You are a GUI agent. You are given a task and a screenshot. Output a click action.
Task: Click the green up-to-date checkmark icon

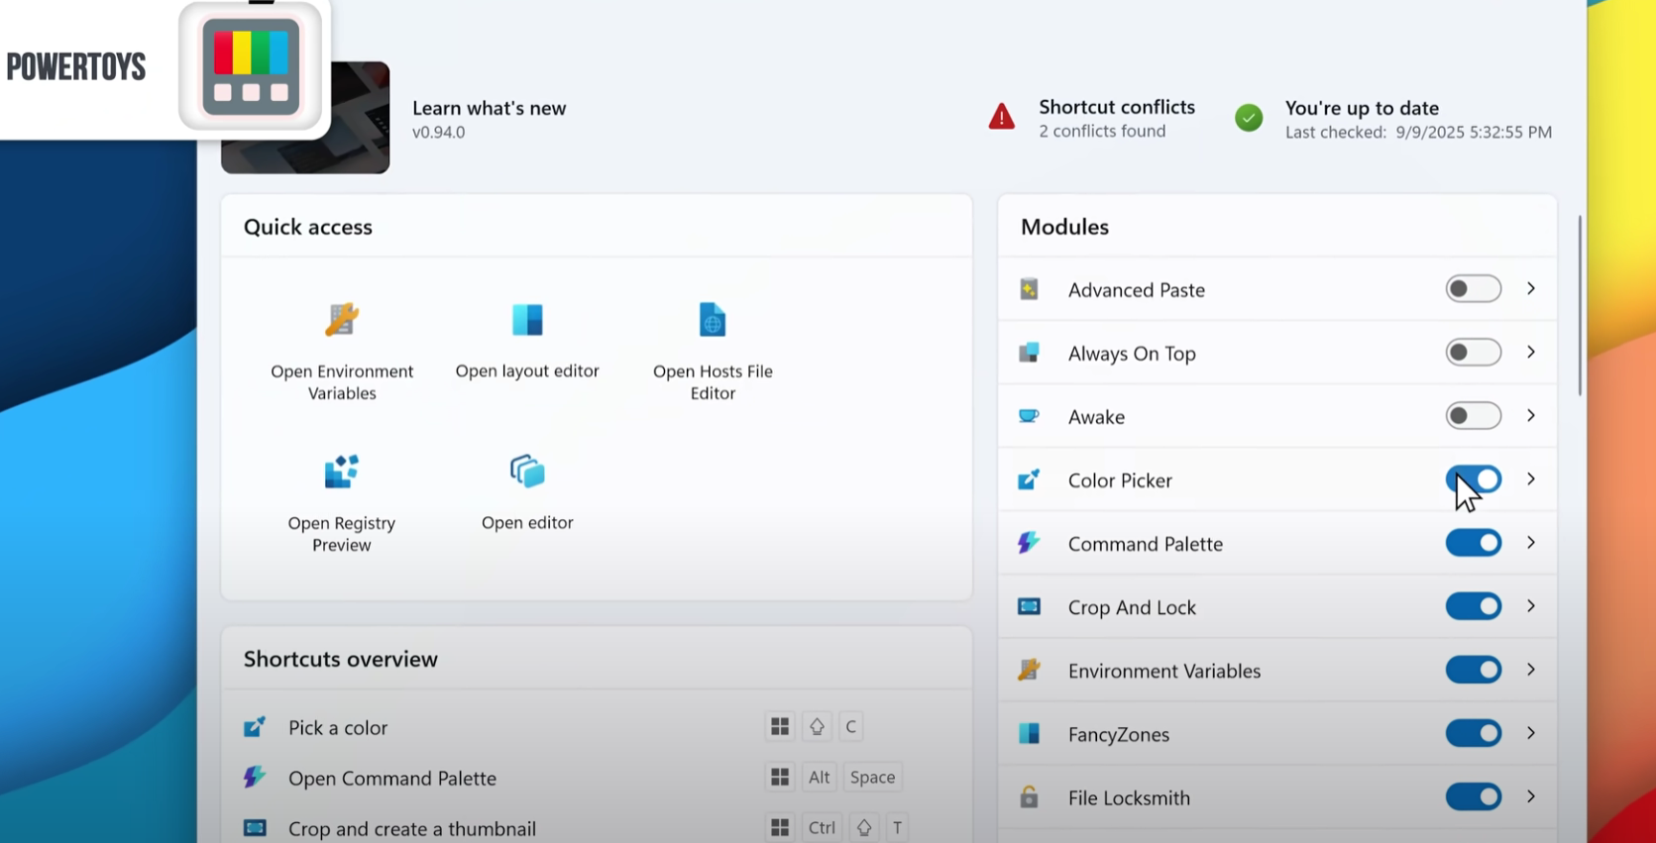point(1249,118)
